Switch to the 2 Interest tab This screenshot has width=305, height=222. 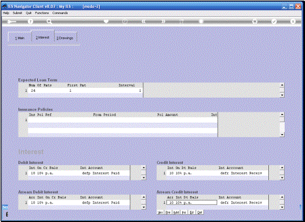click(x=43, y=37)
